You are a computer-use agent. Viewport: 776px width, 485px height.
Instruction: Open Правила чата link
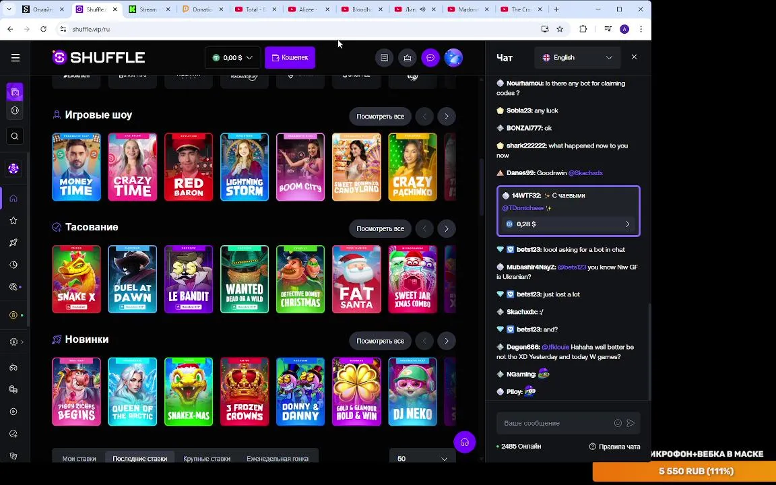click(614, 447)
